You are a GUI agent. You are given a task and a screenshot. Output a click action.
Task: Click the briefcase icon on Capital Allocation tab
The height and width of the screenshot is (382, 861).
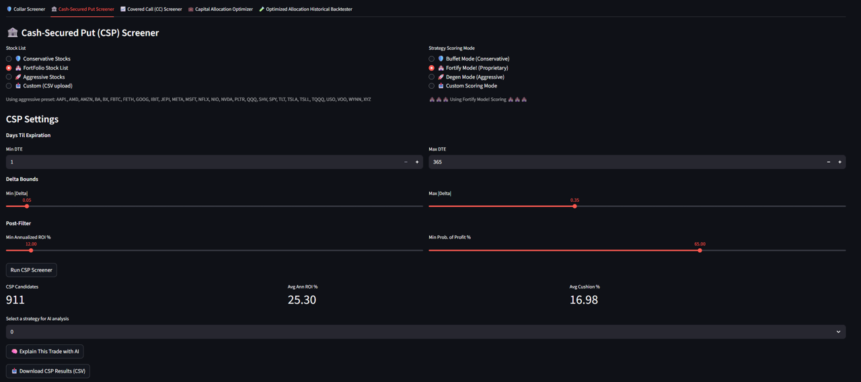click(x=191, y=9)
